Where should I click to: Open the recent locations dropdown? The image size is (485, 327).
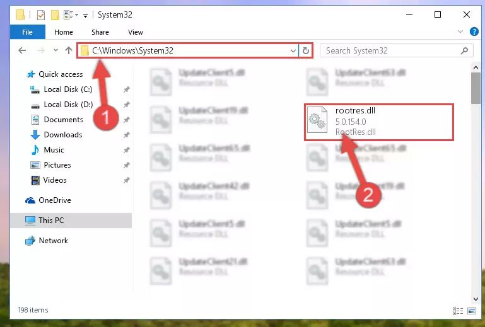(56, 50)
